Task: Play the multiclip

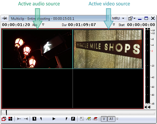Action: [x=54, y=119]
